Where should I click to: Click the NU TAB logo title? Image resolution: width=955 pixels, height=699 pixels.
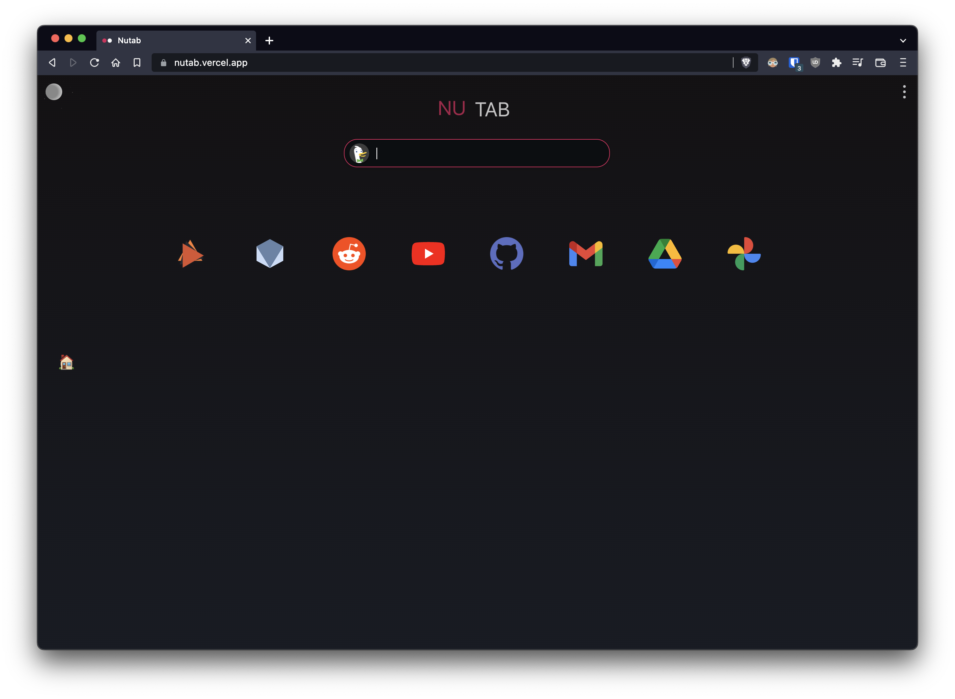(x=474, y=109)
